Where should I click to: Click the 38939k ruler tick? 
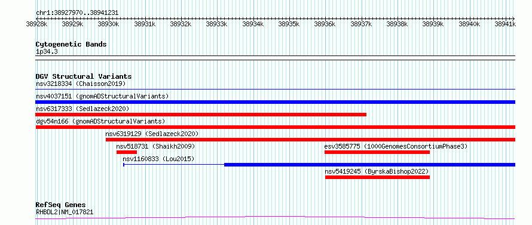click(x=433, y=24)
